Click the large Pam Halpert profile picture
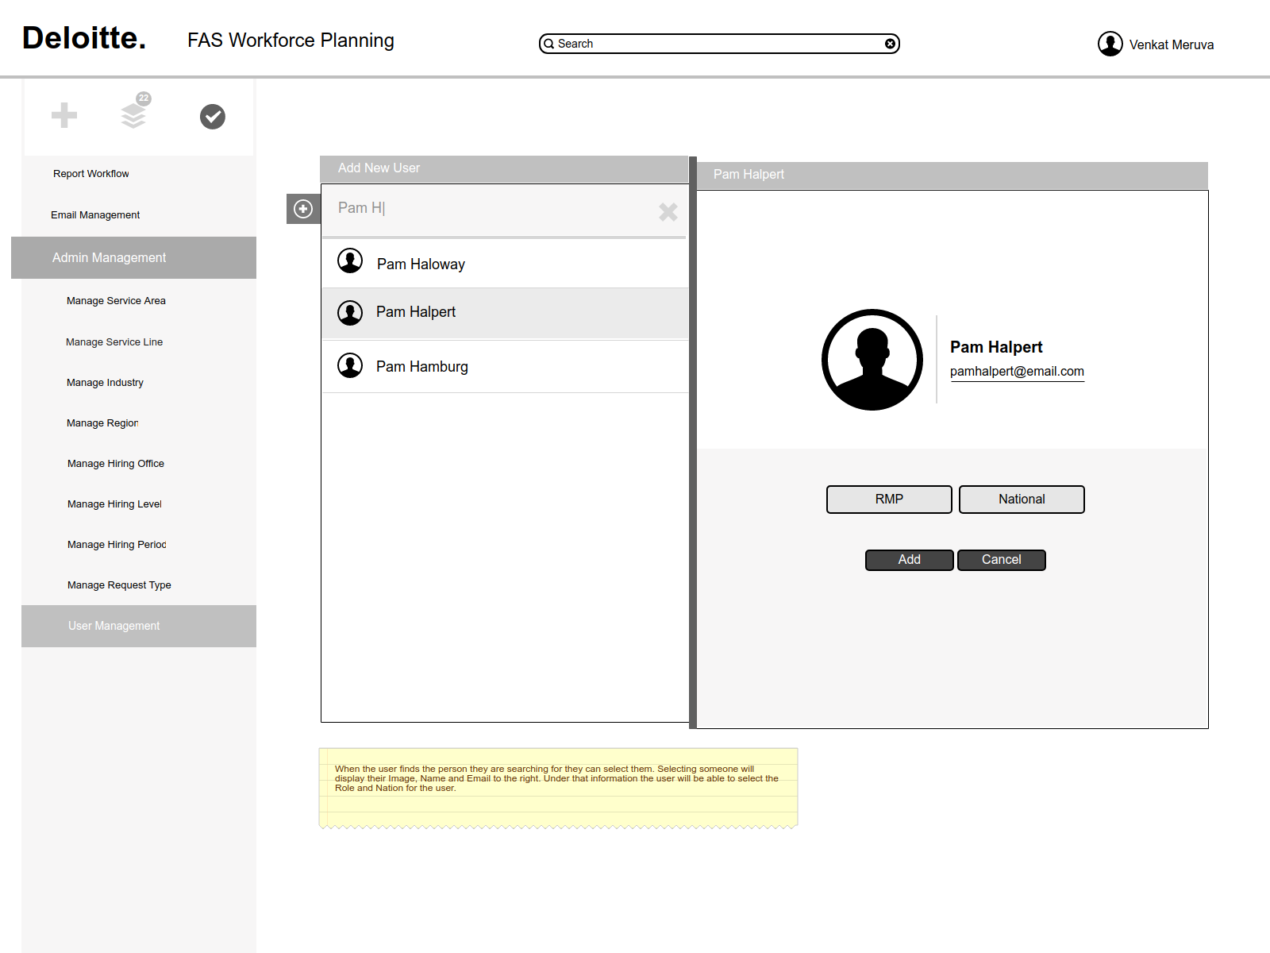This screenshot has height=953, width=1270. 872,360
